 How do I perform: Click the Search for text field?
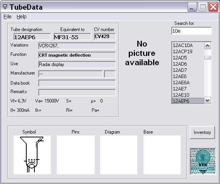pyautogui.click(x=191, y=31)
